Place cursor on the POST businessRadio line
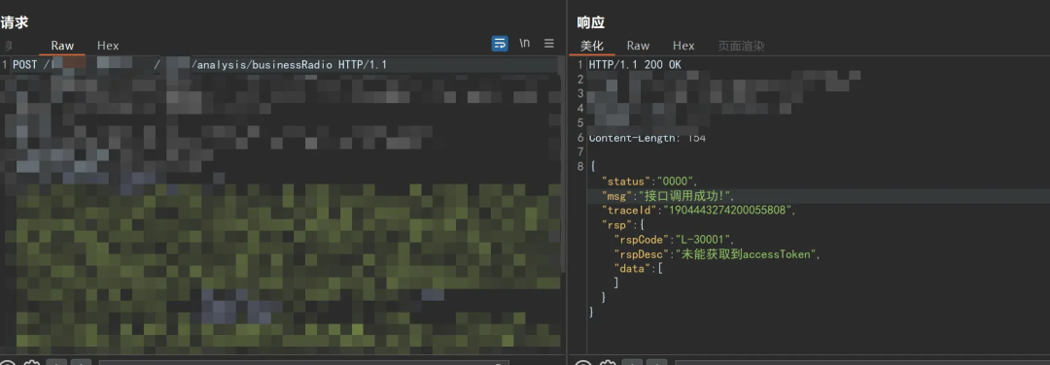 280,65
